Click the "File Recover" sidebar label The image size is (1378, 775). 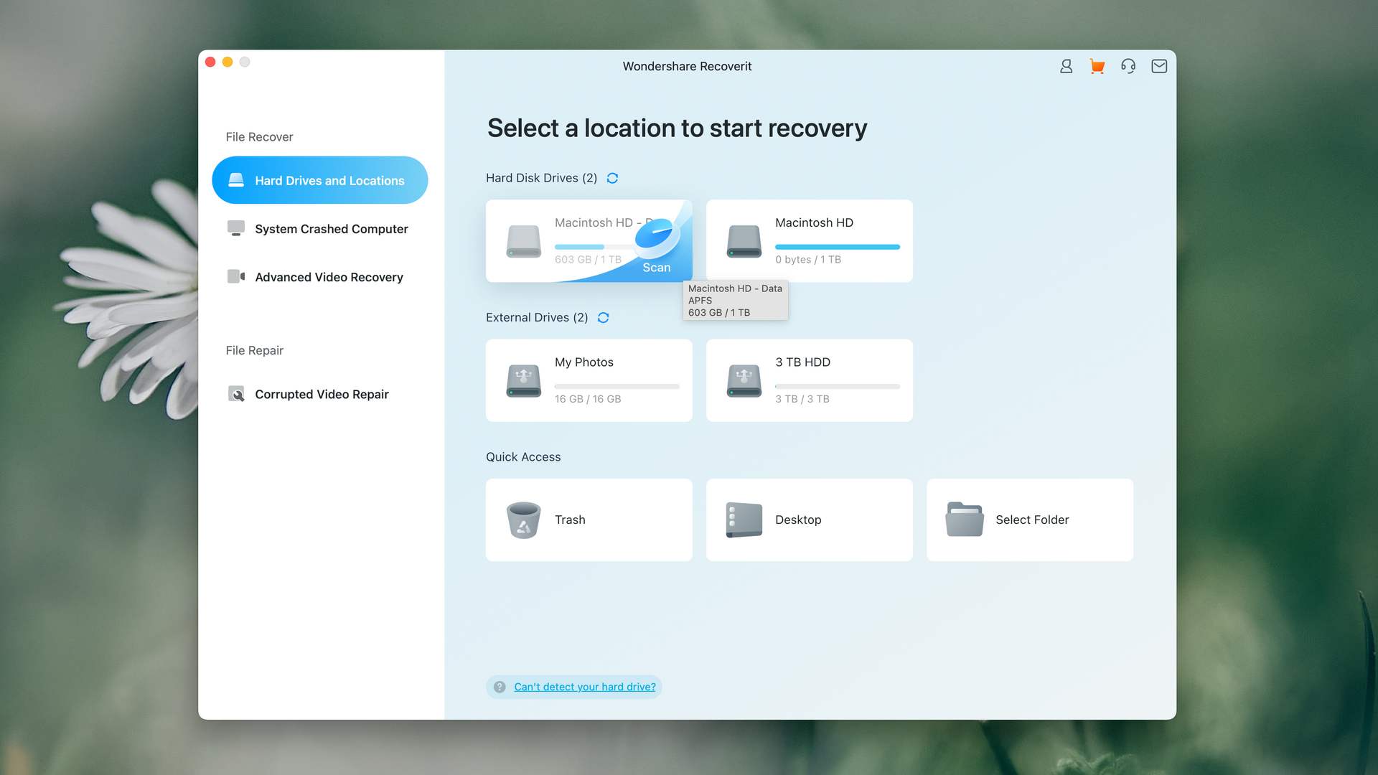[259, 137]
